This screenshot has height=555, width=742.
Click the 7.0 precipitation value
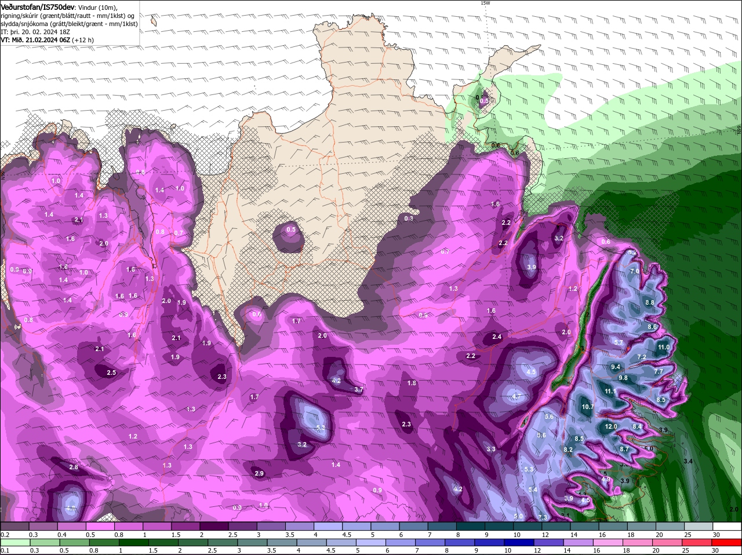pos(634,271)
